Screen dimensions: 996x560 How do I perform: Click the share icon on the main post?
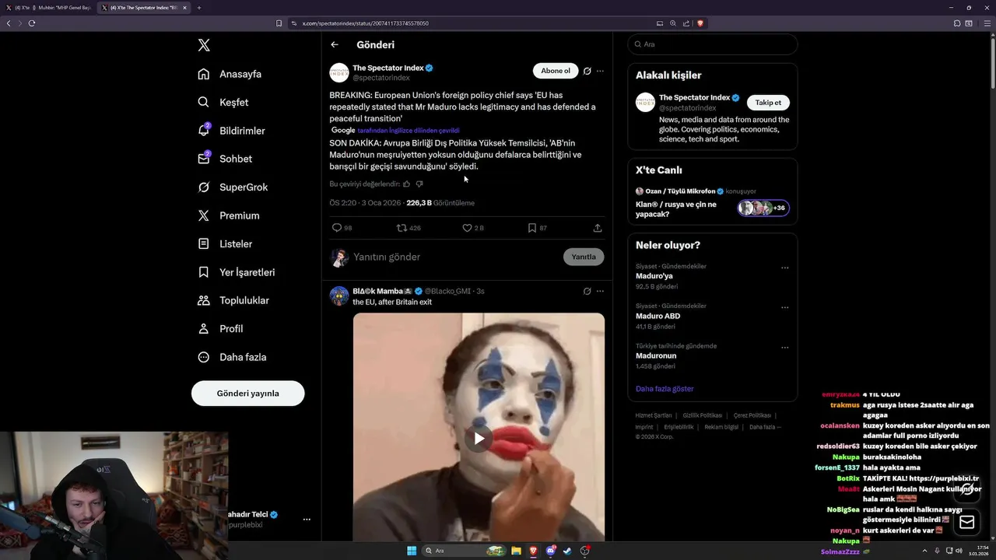(598, 228)
